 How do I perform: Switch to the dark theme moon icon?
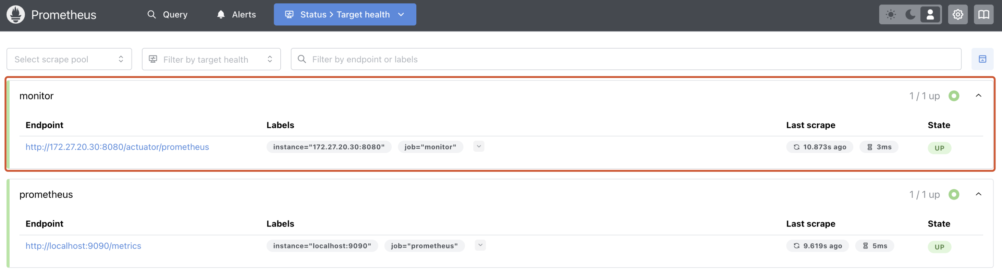pos(910,15)
